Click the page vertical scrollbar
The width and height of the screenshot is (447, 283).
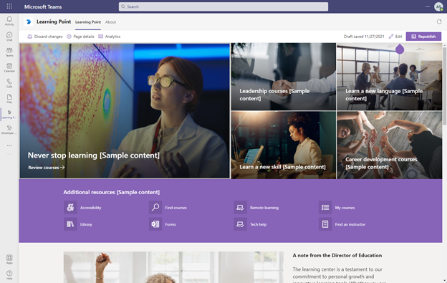pos(444,85)
